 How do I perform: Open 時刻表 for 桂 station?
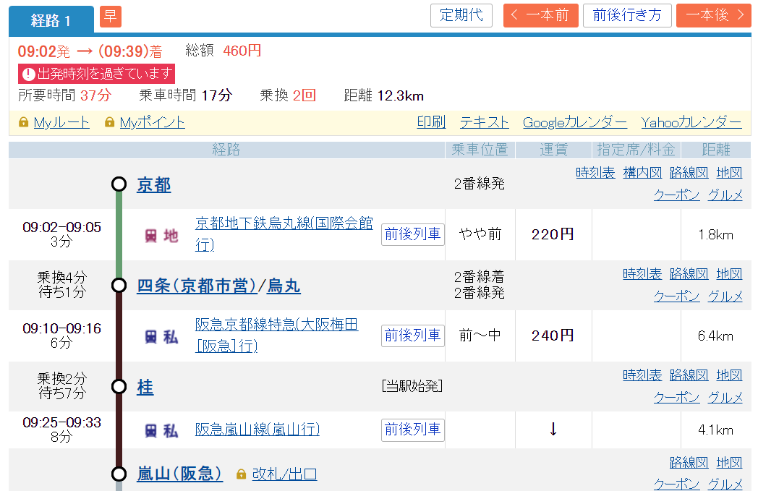[x=642, y=375]
